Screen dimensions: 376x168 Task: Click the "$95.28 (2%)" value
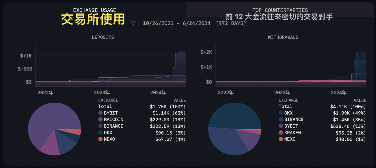tap(351, 133)
